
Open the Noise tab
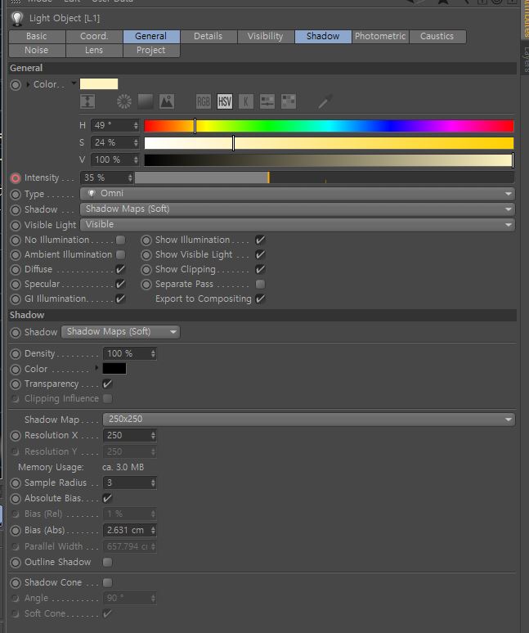tap(37, 51)
